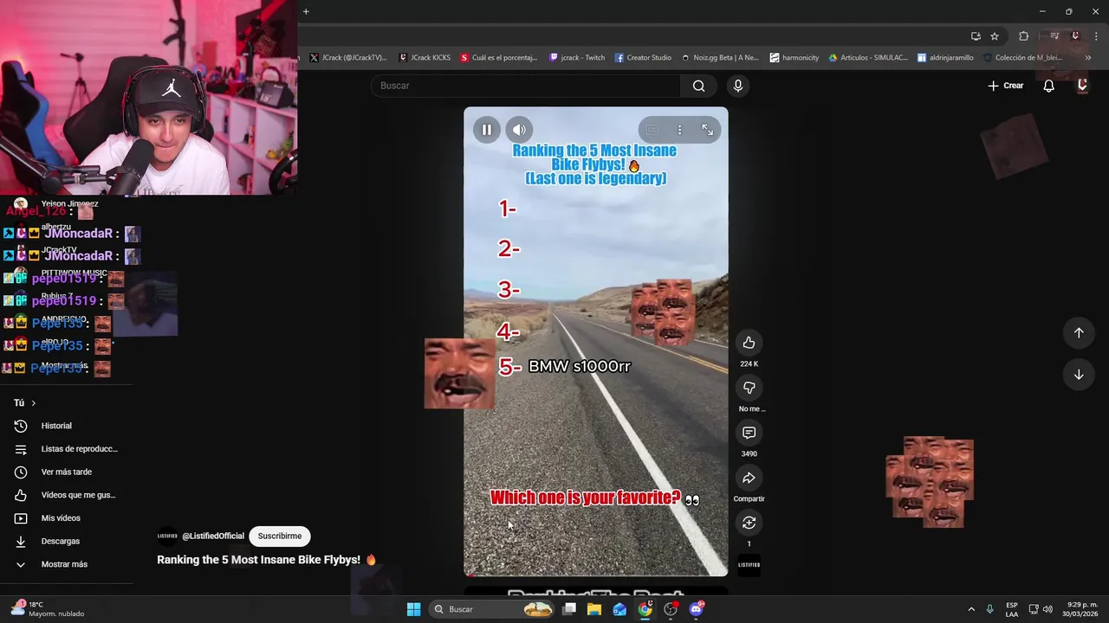Open the YouTube account avatar menu
The image size is (1109, 623).
point(1082,86)
